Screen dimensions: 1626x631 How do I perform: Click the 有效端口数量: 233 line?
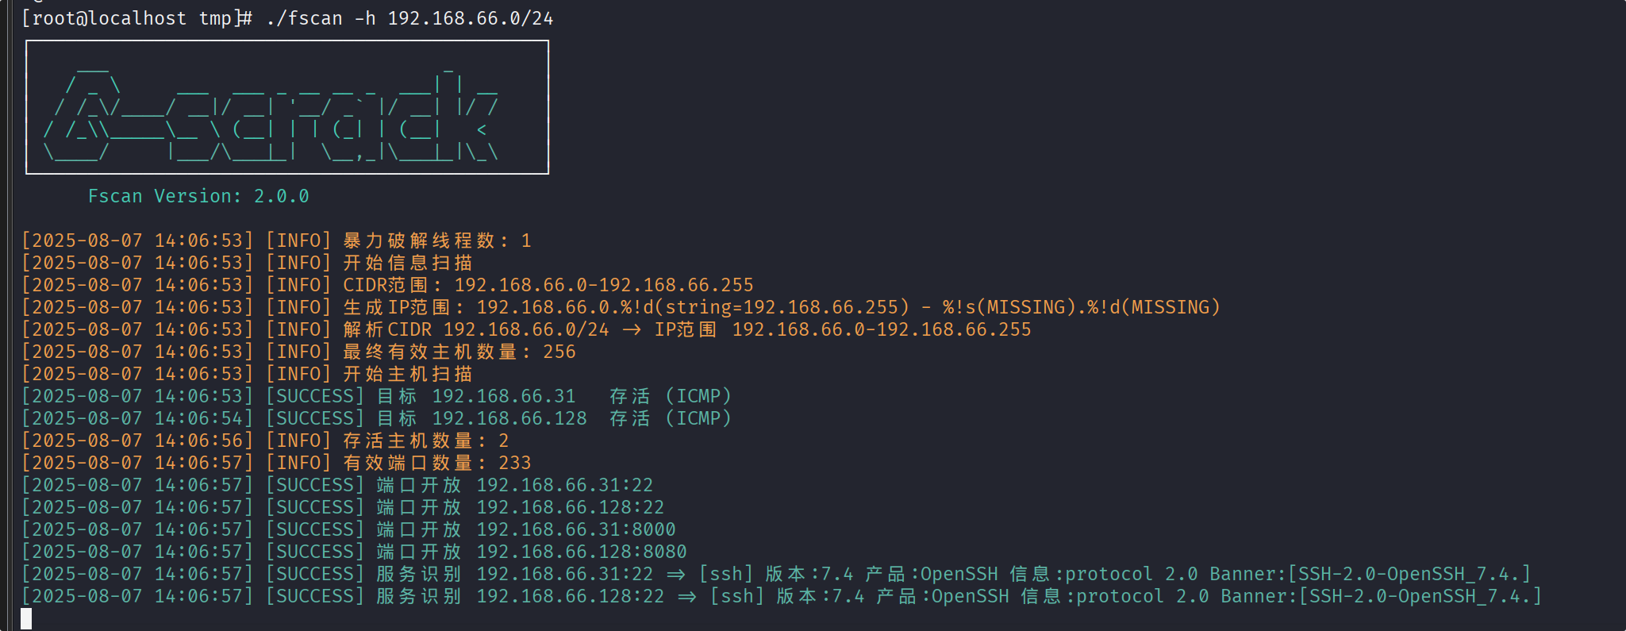pos(276,463)
